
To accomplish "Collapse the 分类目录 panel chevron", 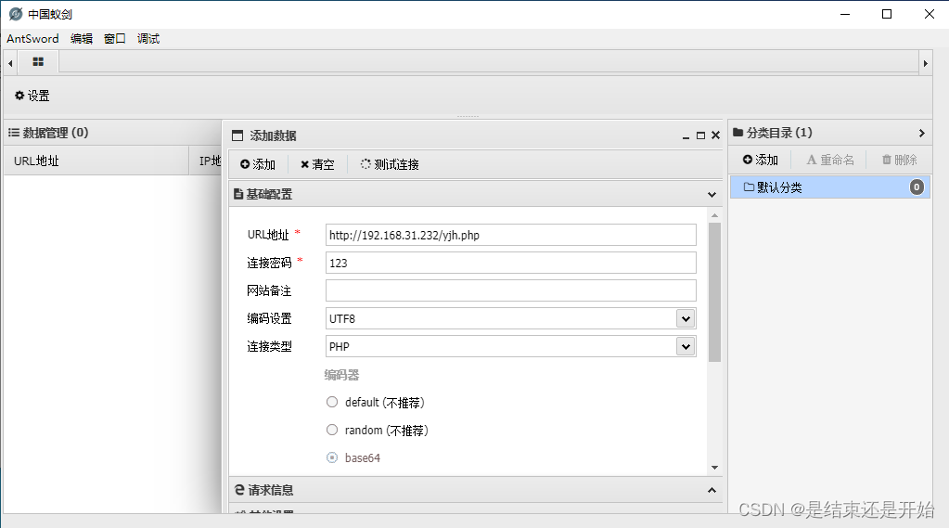I will (x=922, y=134).
